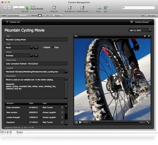
Task: Click the Sort records icon
Action: pos(105,8)
